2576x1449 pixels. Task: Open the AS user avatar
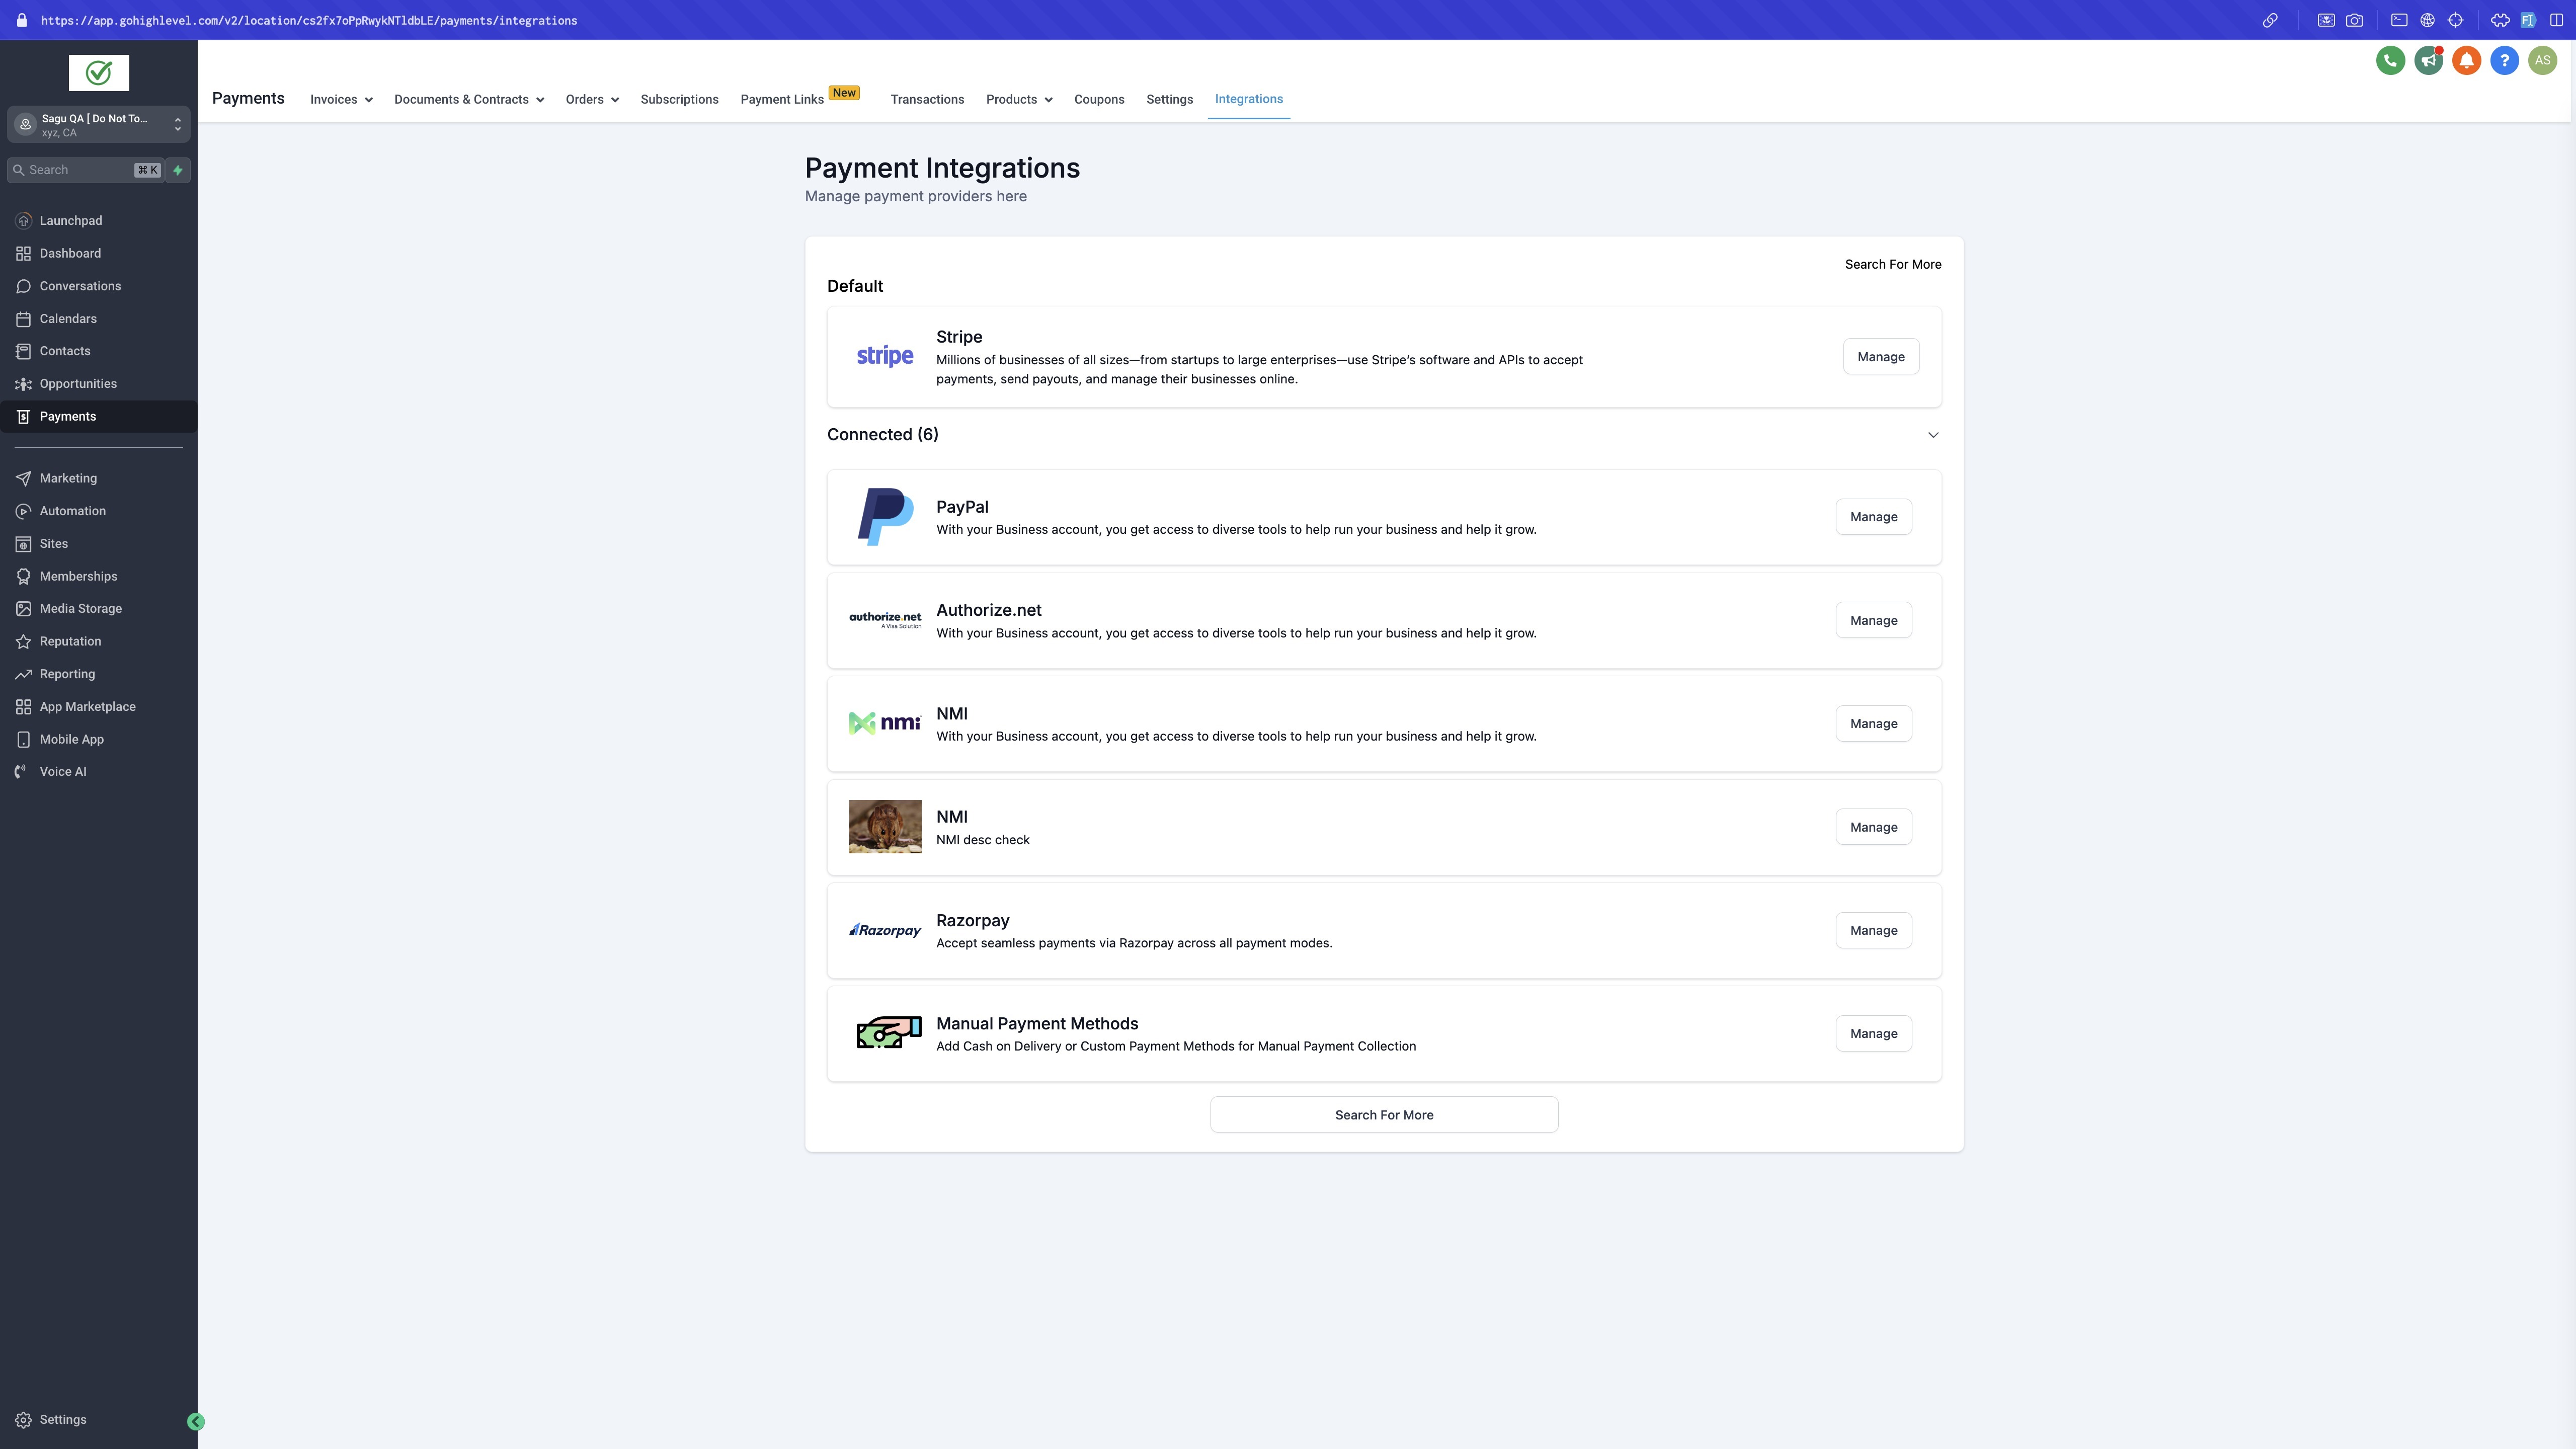pos(2542,61)
